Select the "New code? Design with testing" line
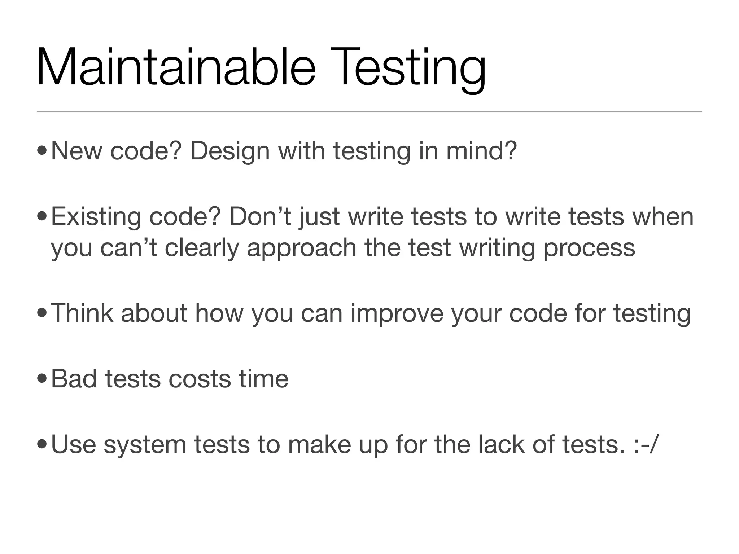Viewport: 739px width, 554px height. coord(284,150)
